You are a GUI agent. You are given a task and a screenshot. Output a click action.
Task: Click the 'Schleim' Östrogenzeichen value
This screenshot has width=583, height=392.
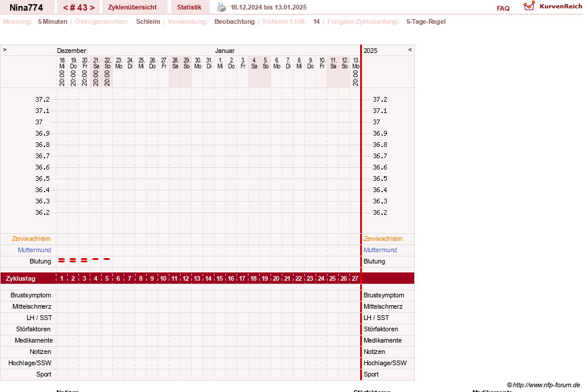[x=148, y=21]
